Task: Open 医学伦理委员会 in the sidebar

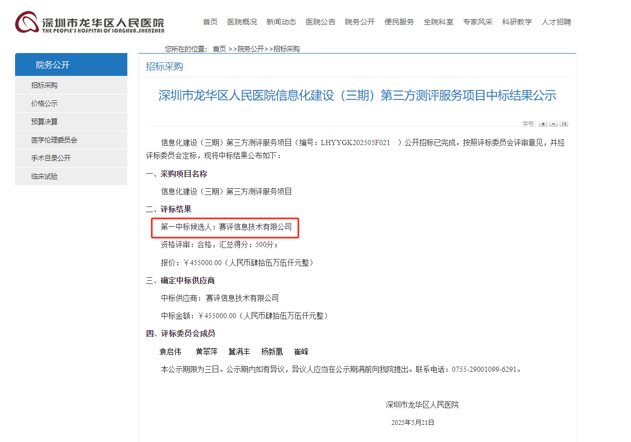Action: (54, 140)
